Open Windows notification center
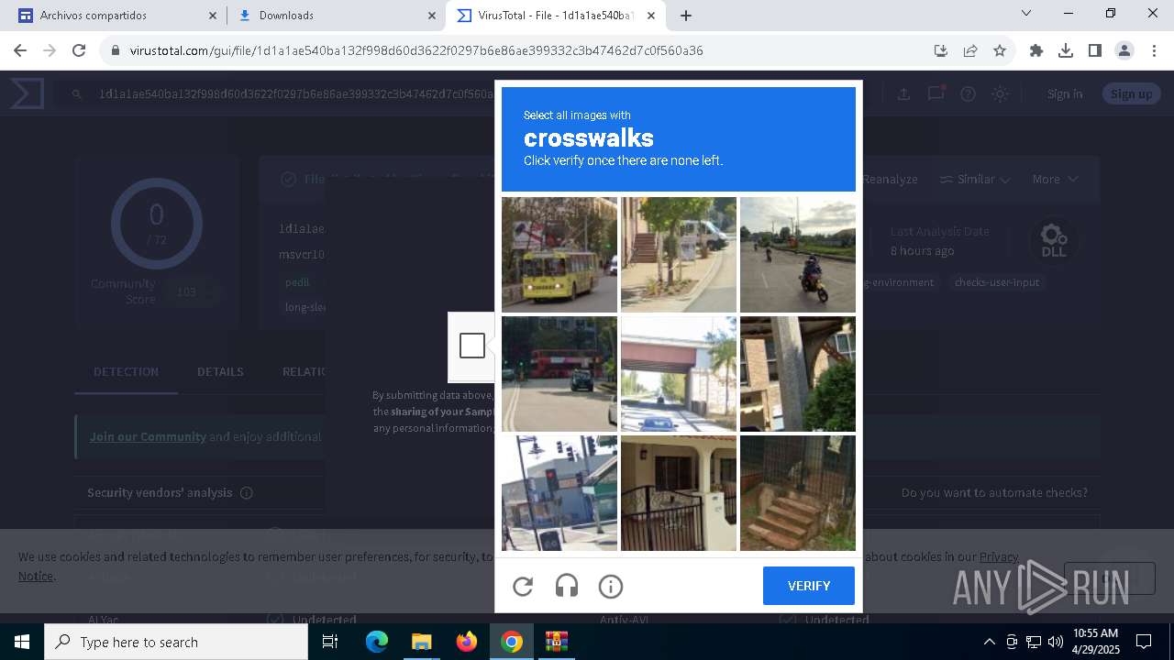This screenshot has width=1174, height=660. [x=1144, y=642]
